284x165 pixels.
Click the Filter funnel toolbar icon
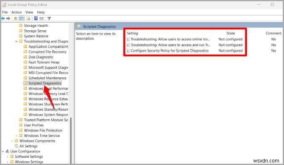tap(49, 18)
